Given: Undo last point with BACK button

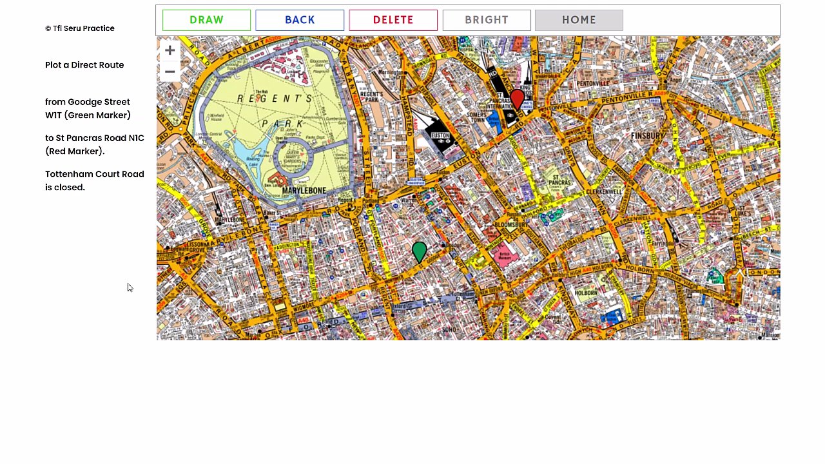Looking at the screenshot, I should click(300, 20).
